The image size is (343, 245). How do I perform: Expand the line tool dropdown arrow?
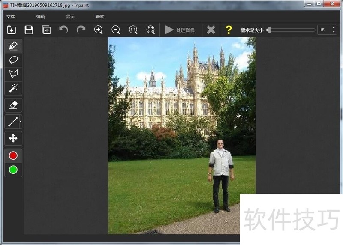(21, 122)
